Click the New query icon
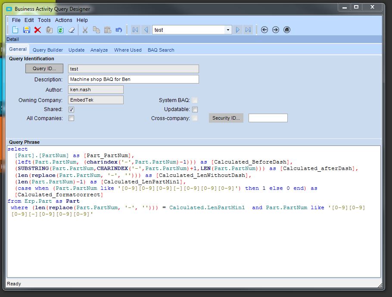Screen dimensions: 392x297 [16, 30]
